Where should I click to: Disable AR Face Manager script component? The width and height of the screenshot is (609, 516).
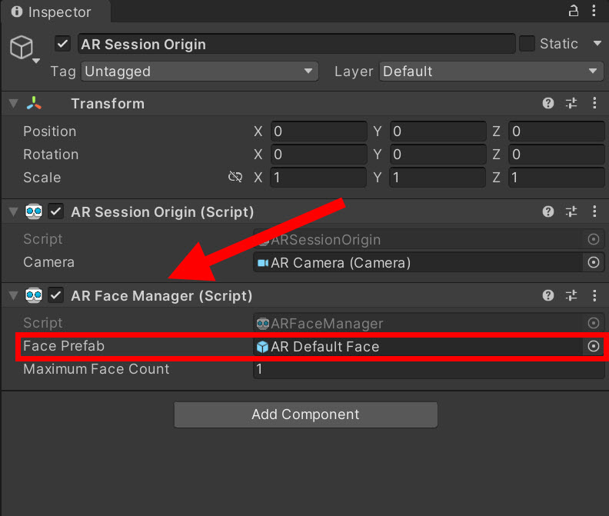pos(56,296)
